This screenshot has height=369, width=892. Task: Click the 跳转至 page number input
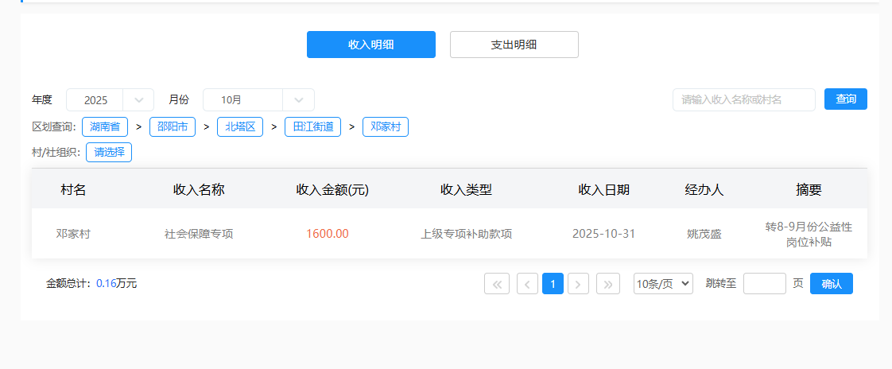(x=764, y=284)
